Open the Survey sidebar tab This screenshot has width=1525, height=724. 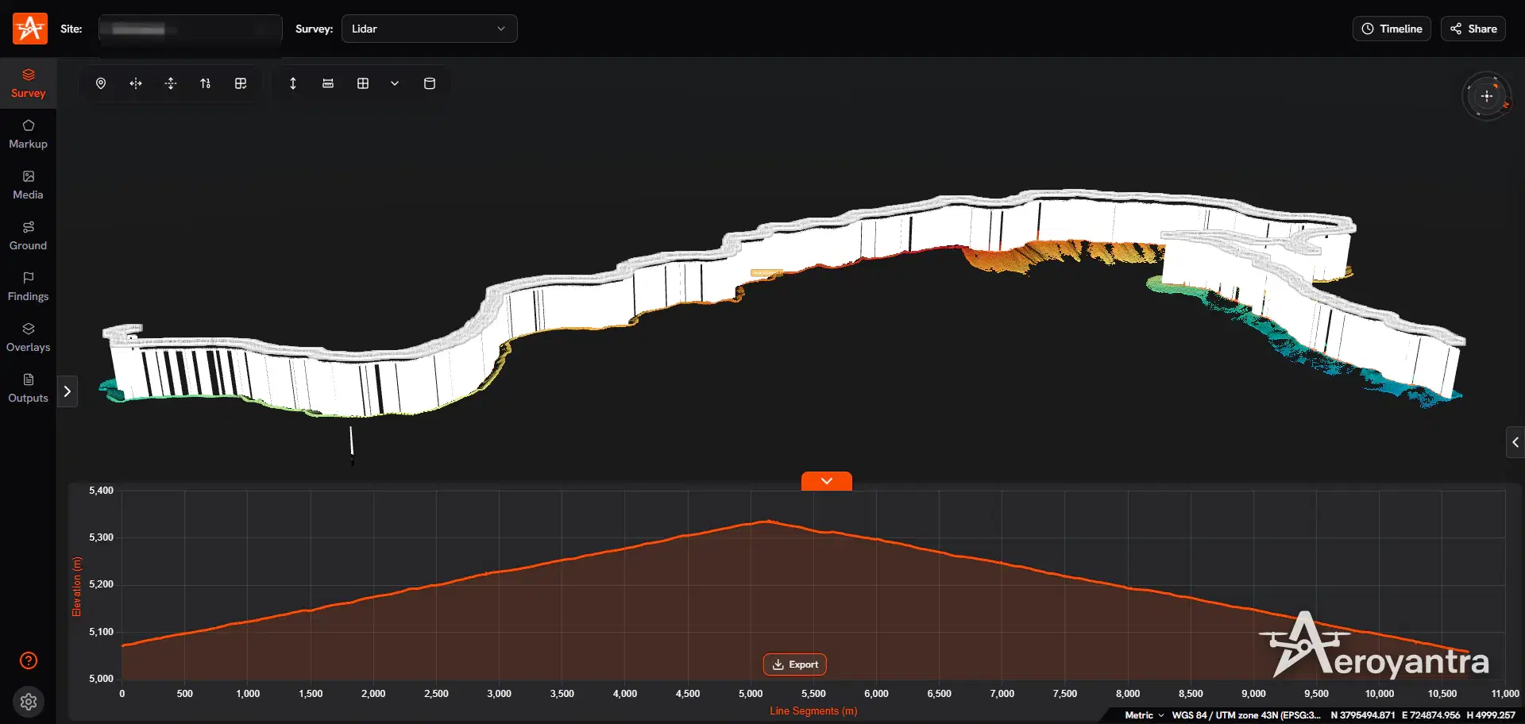point(28,83)
